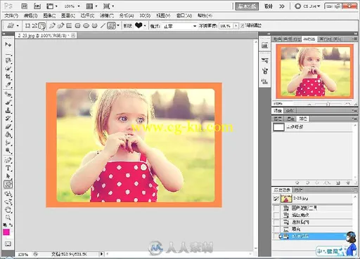Show more workspaces with the double-arrow button
This screenshot has width=360, height=259.
coord(282,6)
